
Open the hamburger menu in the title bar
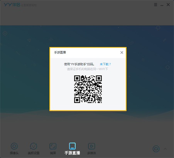tap(155, 5)
